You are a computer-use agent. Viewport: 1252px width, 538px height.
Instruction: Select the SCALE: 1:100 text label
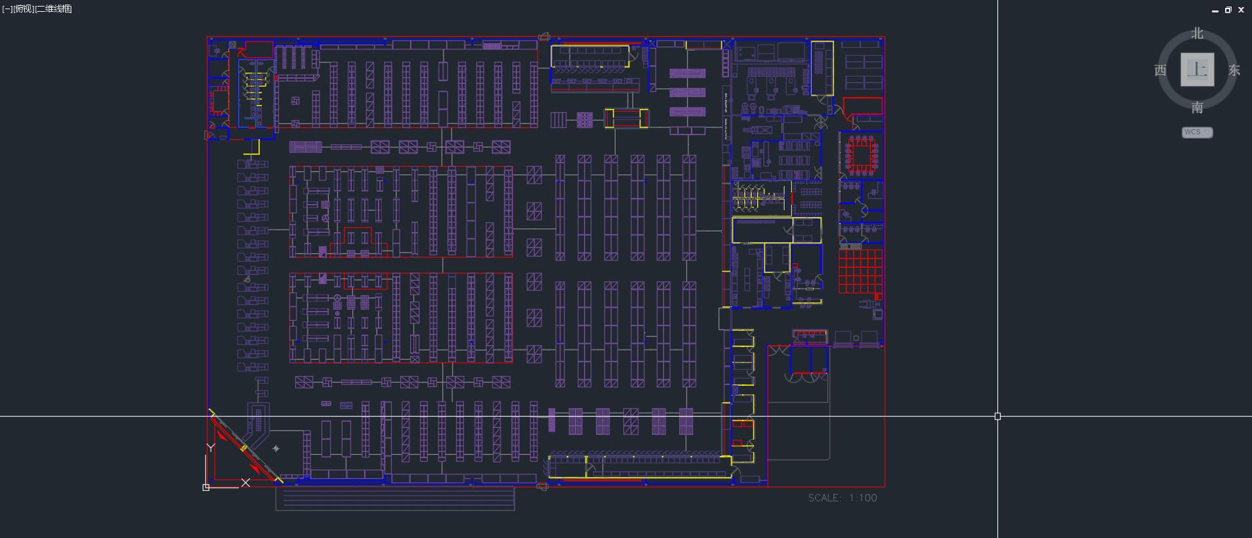[842, 498]
